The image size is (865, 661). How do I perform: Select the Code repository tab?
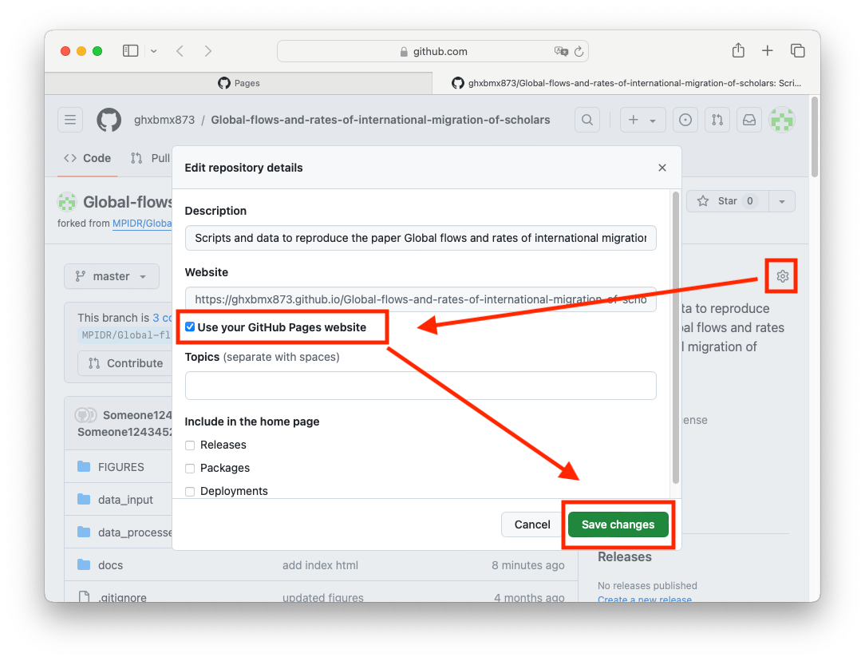88,158
